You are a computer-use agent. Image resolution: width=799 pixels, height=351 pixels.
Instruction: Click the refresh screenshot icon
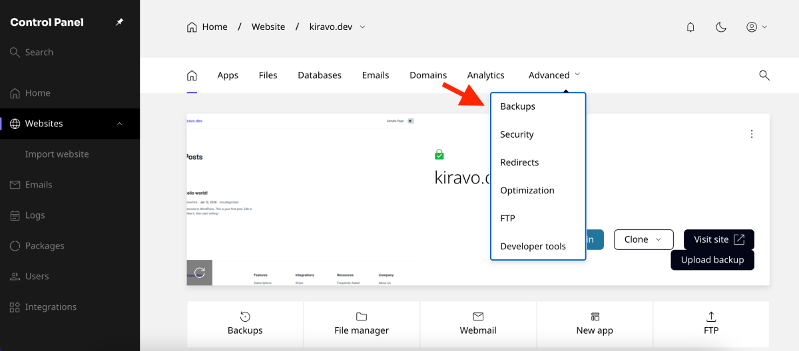[200, 273]
